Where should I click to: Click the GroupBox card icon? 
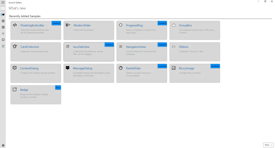pos(174,25)
